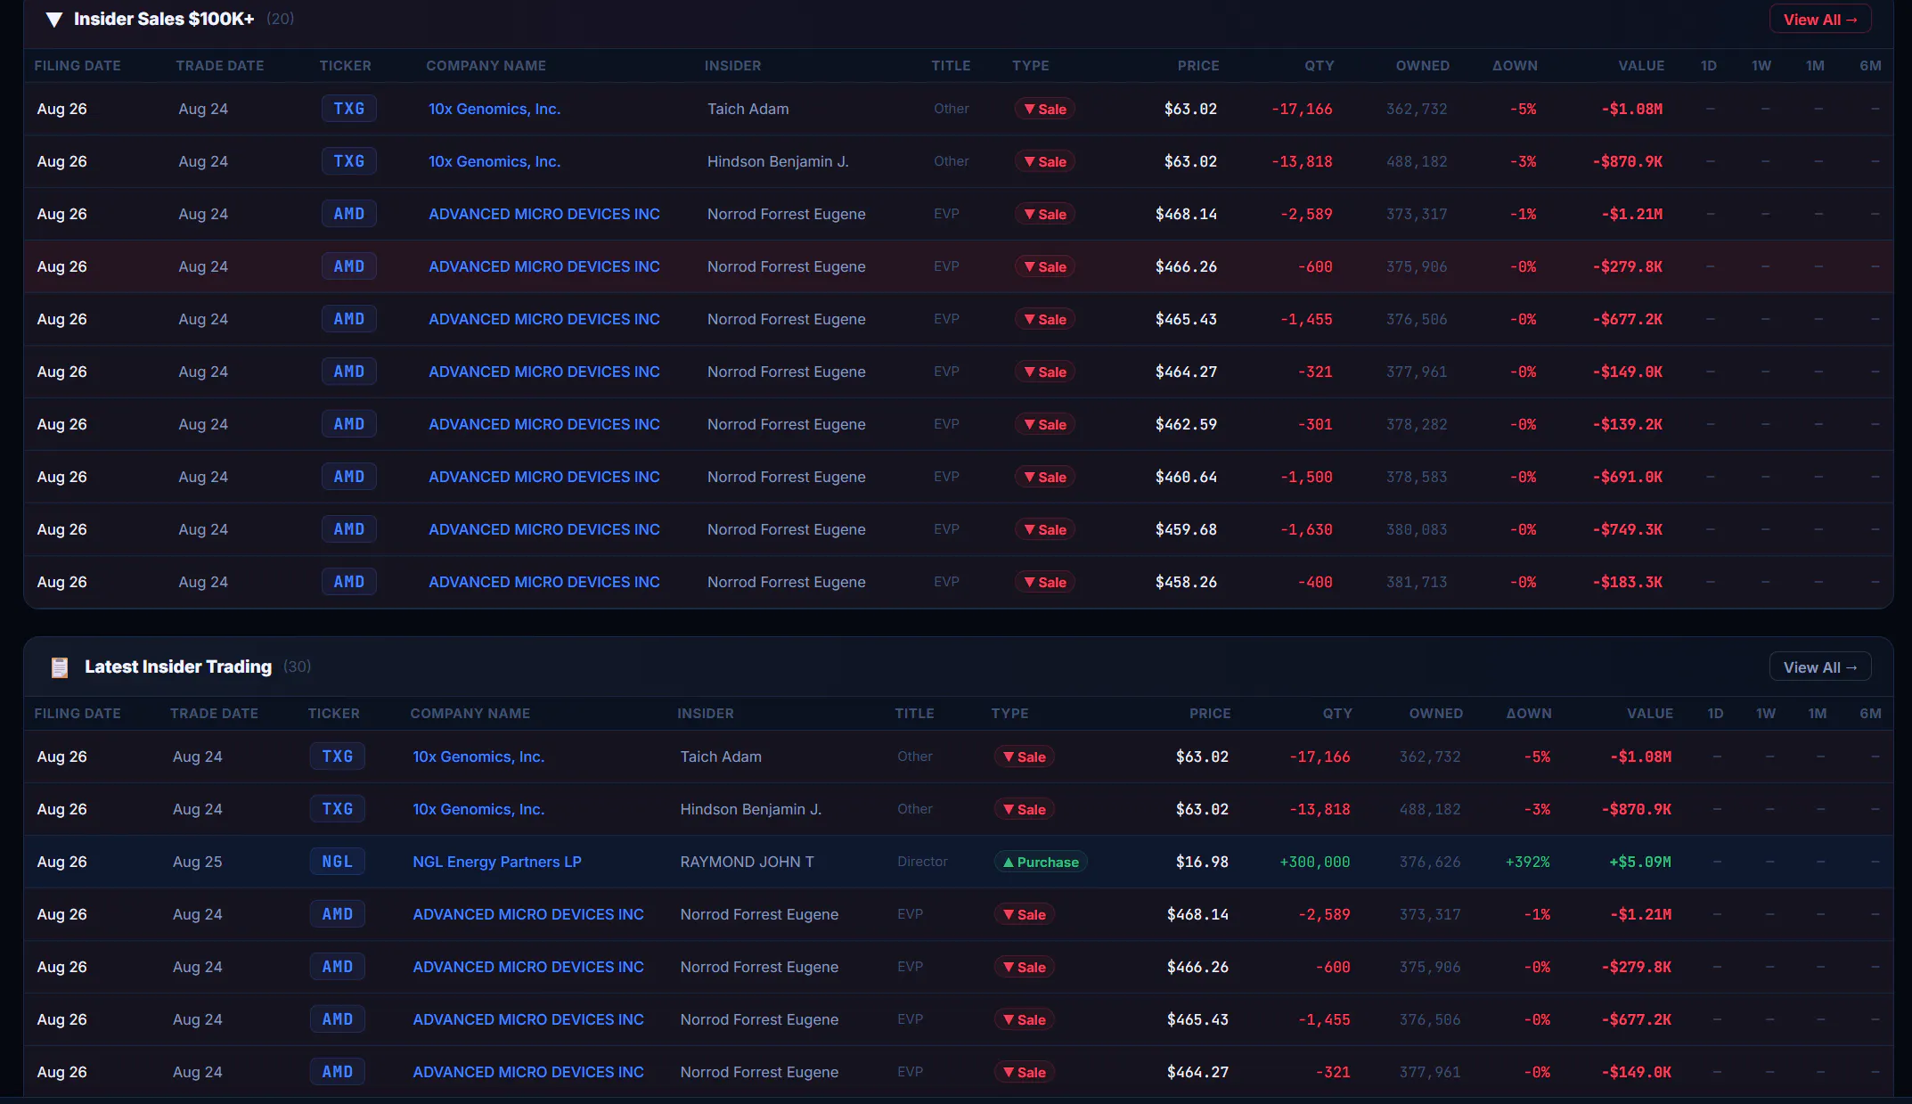Image resolution: width=1912 pixels, height=1104 pixels.
Task: Sort sales table by VALUE header
Action: pos(1641,66)
